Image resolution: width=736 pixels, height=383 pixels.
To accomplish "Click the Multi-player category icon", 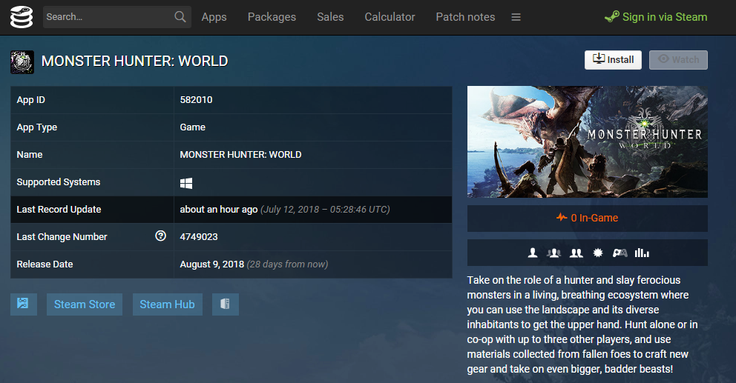I will pos(554,253).
